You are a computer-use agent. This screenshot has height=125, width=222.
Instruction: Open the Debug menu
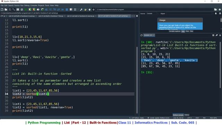tap(27, 6)
